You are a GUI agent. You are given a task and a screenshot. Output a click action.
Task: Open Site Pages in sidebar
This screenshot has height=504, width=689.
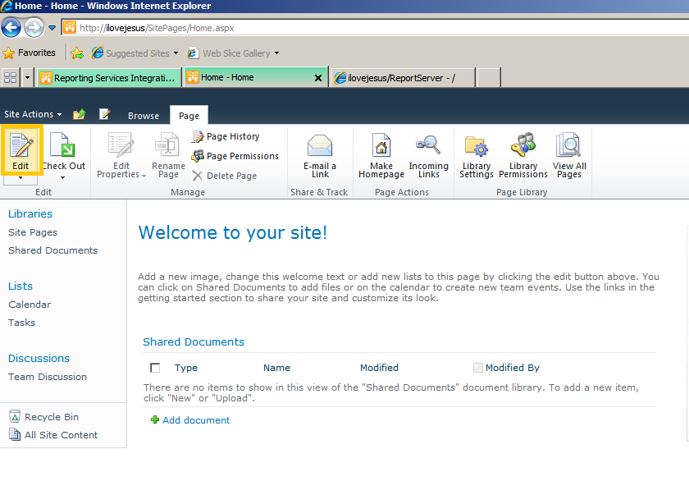tap(33, 232)
